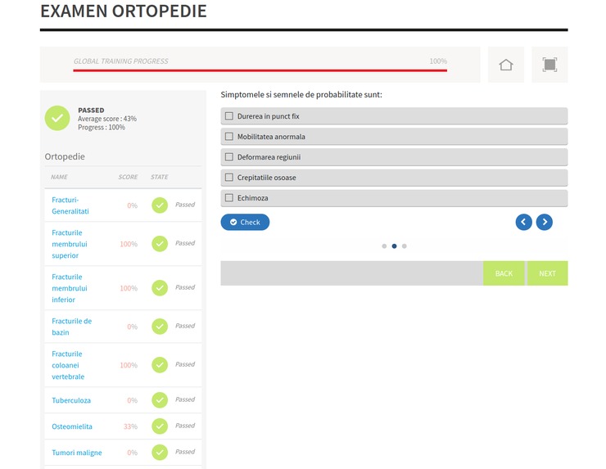Click green check icon for Tuberculoza

point(160,400)
